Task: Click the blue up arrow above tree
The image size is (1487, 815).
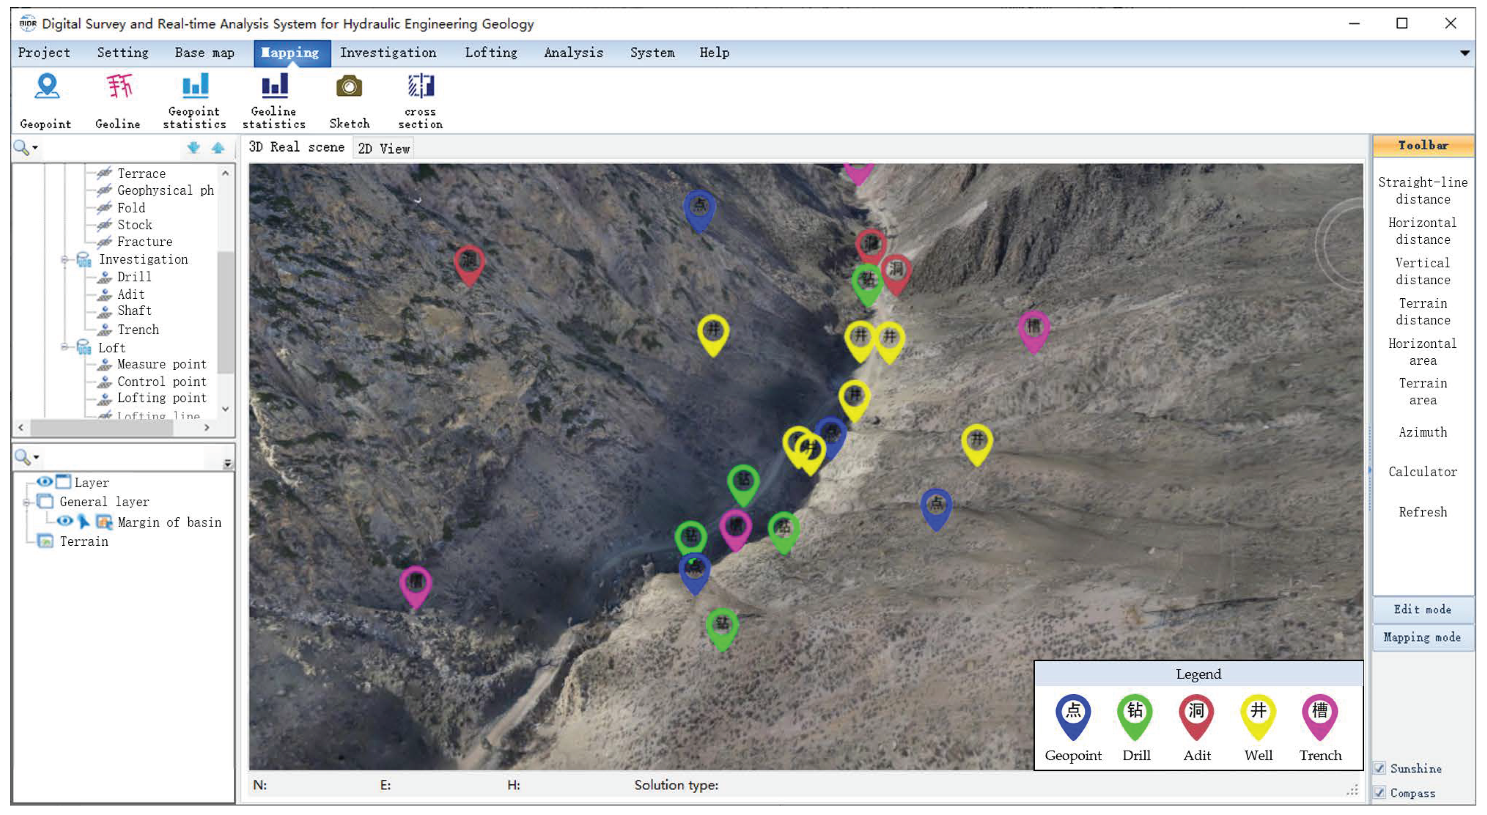Action: [x=218, y=148]
